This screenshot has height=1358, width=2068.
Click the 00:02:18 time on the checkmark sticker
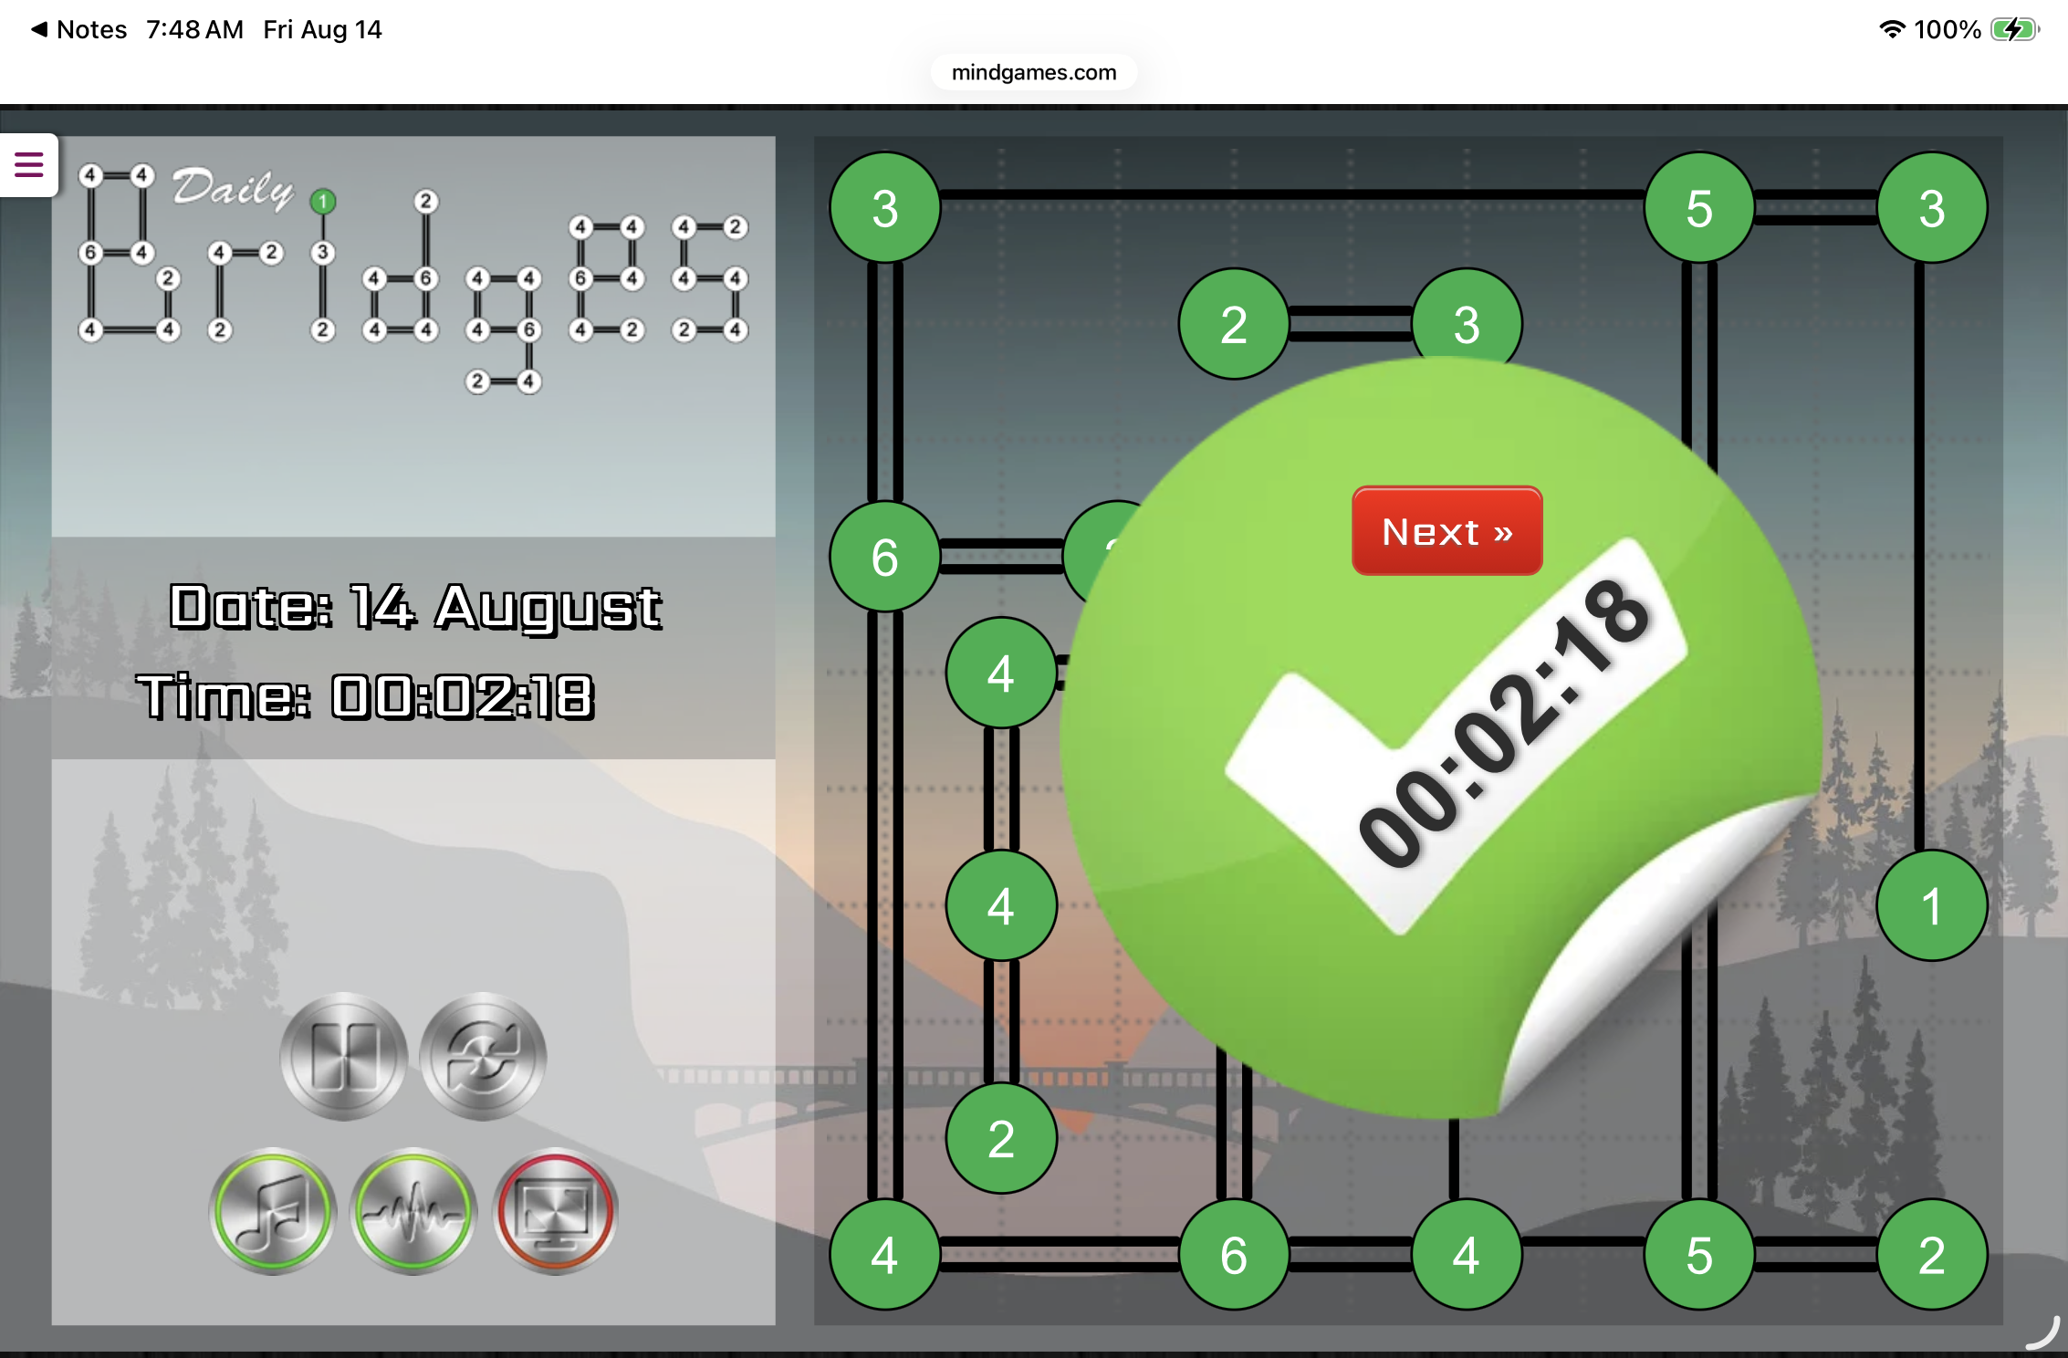[x=1504, y=723]
